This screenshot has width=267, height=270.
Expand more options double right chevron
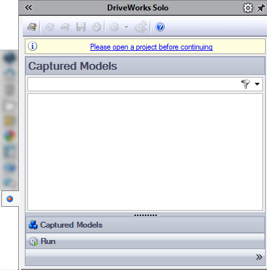click(x=259, y=257)
